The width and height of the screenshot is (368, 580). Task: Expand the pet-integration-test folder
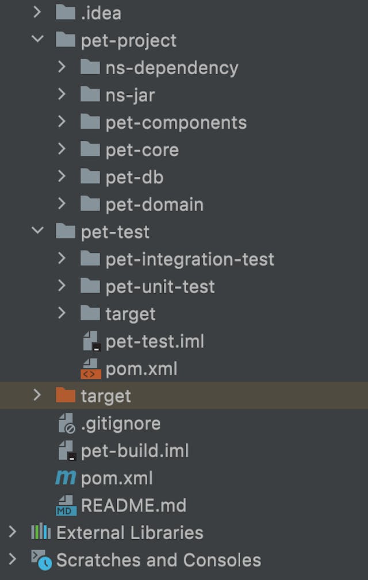(62, 259)
